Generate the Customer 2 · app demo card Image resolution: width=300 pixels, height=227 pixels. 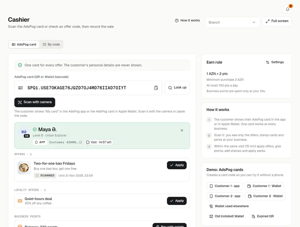[x=225, y=196]
